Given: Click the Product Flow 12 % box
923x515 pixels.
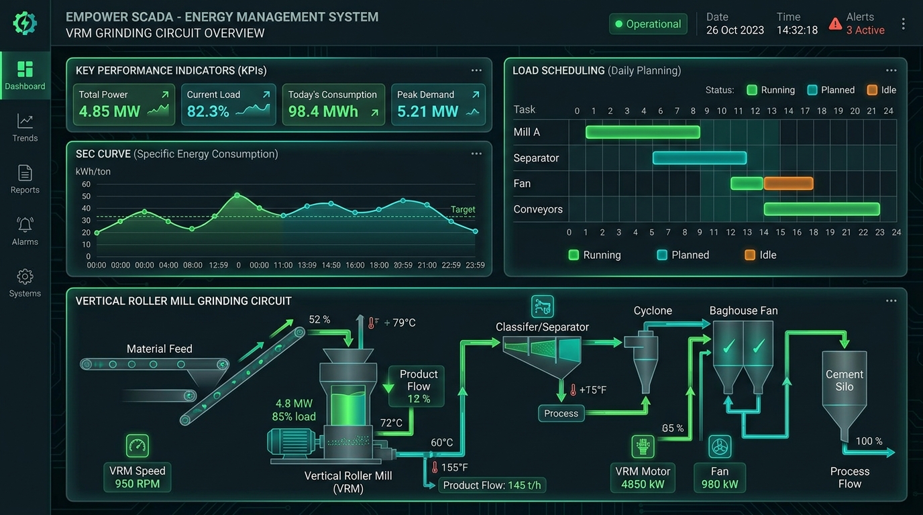Looking at the screenshot, I should 416,386.
